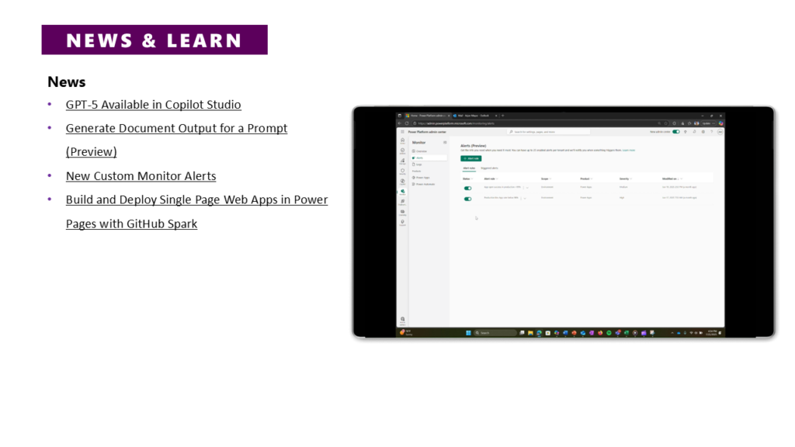
Task: Open Microsoft Edge from the taskbar
Action: point(539,333)
